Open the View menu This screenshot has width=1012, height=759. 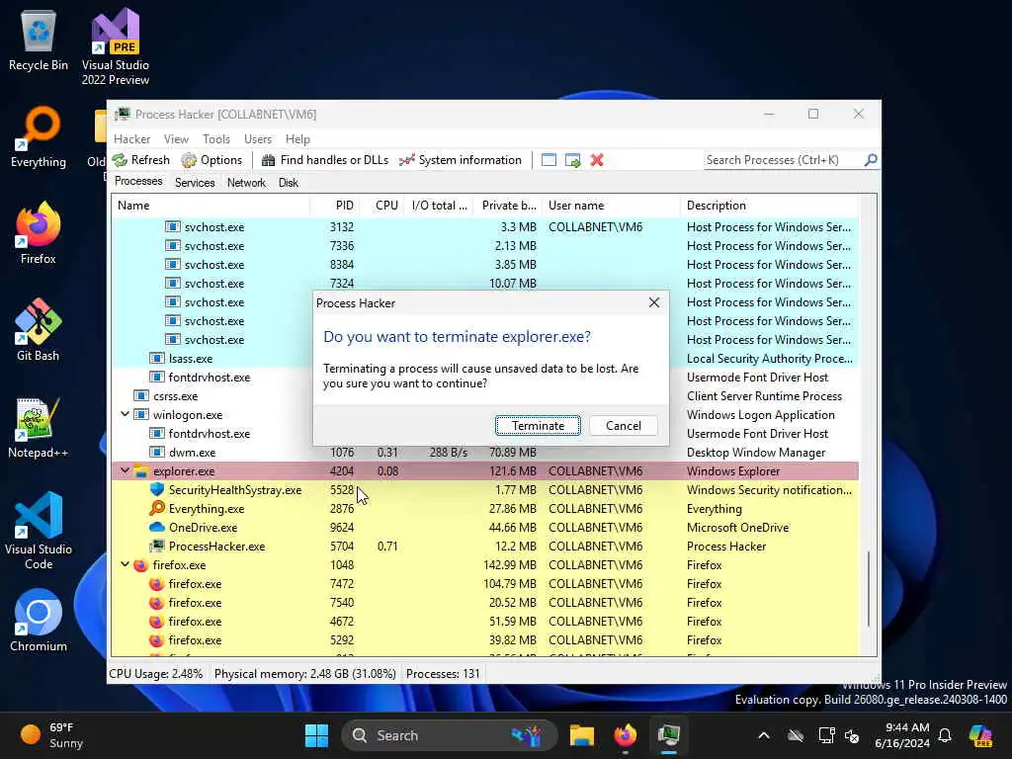coord(176,138)
